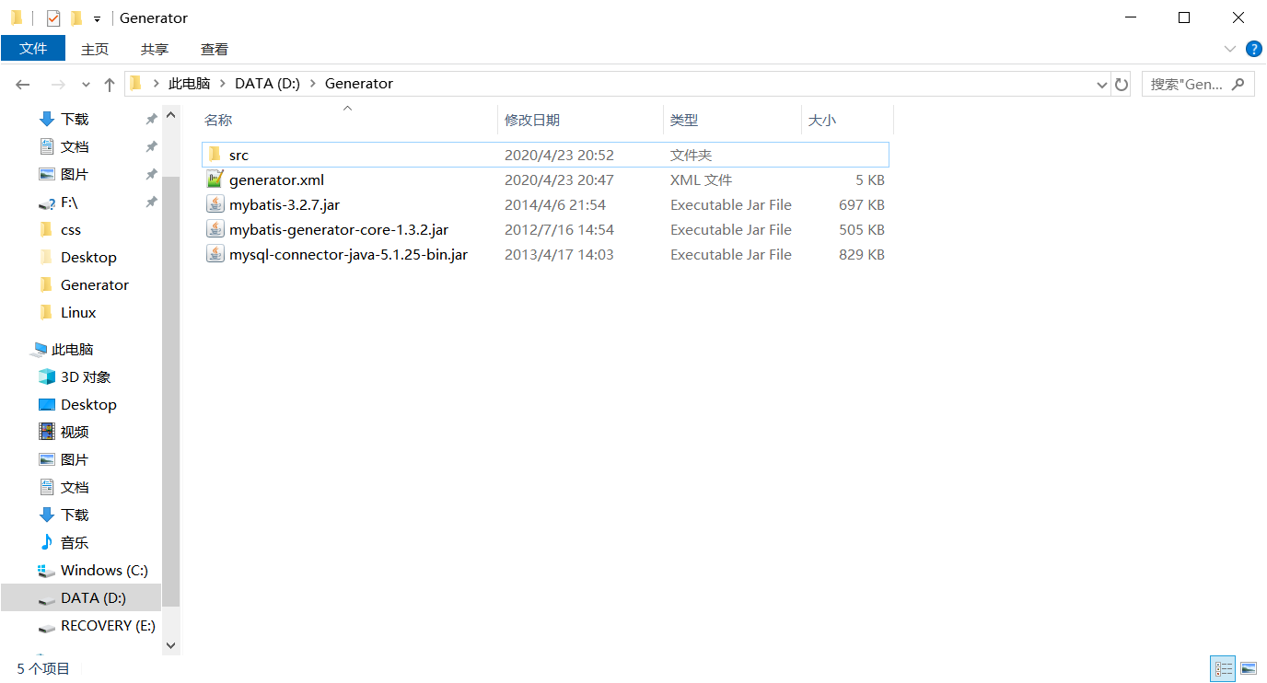
Task: Switch to the 主页 ribbon tab
Action: [95, 49]
